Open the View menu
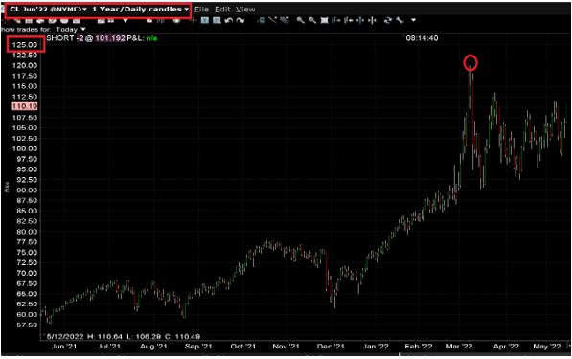The image size is (572, 359). [245, 10]
